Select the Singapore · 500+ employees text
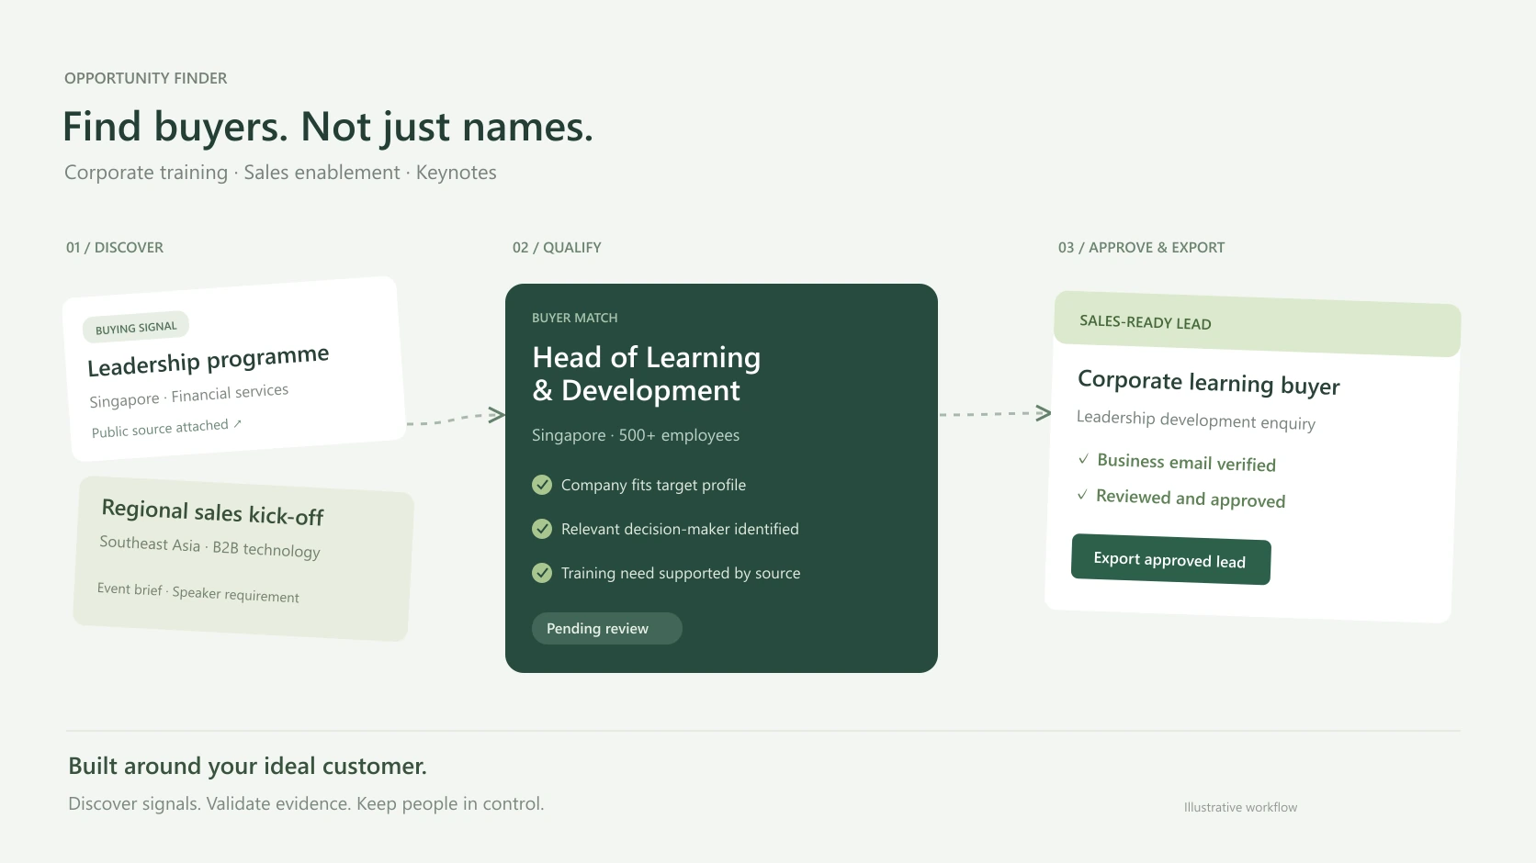The height and width of the screenshot is (863, 1536). pyautogui.click(x=636, y=435)
